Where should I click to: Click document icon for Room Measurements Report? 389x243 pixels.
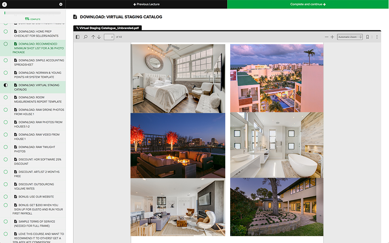(x=16, y=97)
